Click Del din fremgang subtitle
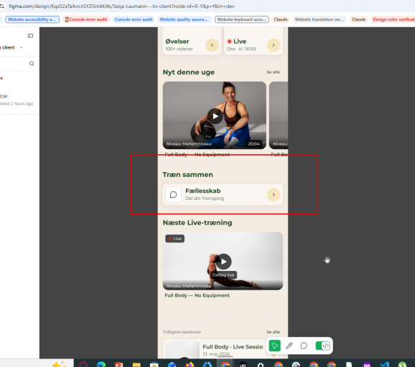The height and width of the screenshot is (367, 415). pyautogui.click(x=205, y=199)
